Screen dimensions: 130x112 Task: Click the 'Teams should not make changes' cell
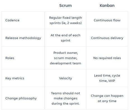(65, 98)
